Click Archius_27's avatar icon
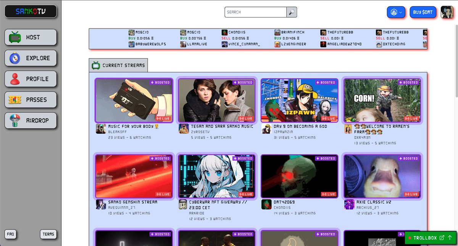The image size is (458, 246). [x=349, y=204]
